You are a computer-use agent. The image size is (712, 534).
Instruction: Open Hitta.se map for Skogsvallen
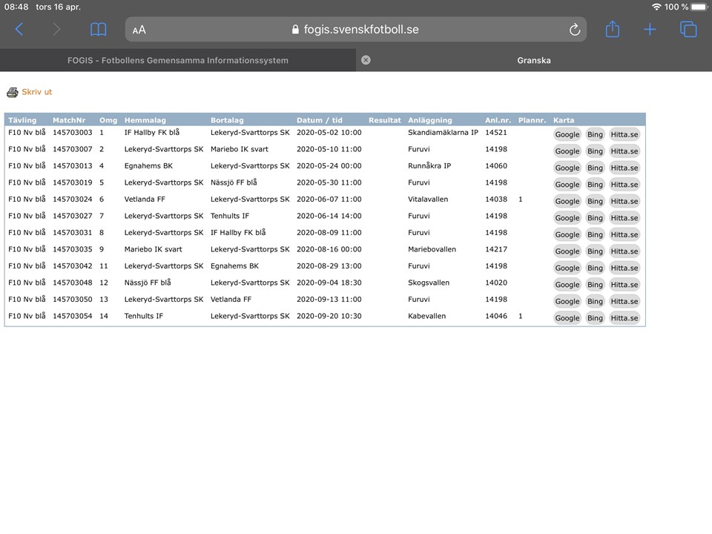(x=624, y=285)
